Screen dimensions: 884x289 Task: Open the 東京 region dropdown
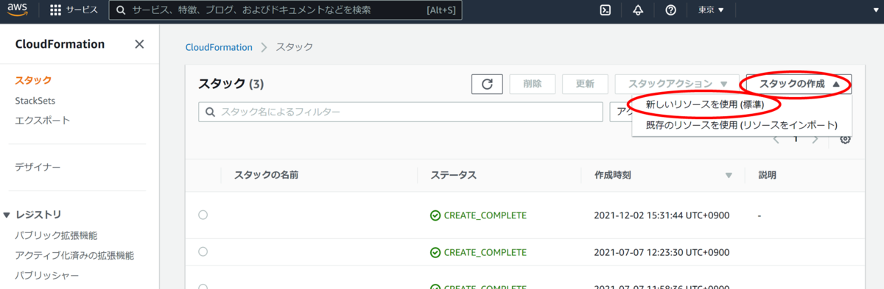[x=711, y=10]
